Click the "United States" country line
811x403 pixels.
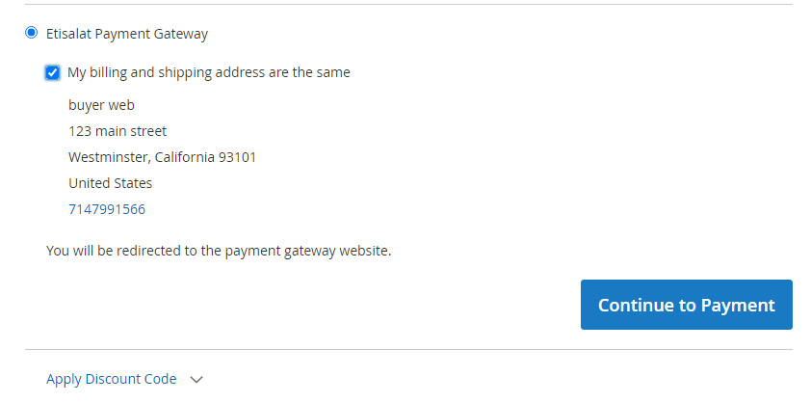click(x=110, y=183)
